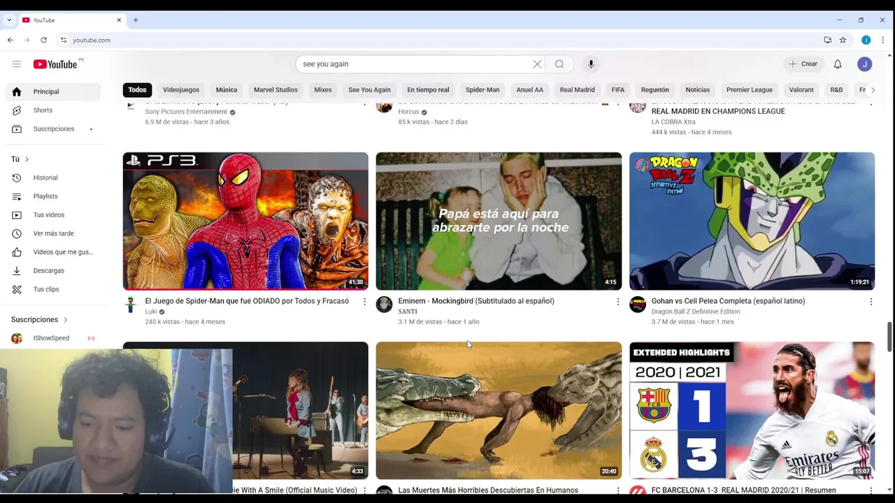Open the notifications bell
This screenshot has height=503, width=895.
[838, 64]
